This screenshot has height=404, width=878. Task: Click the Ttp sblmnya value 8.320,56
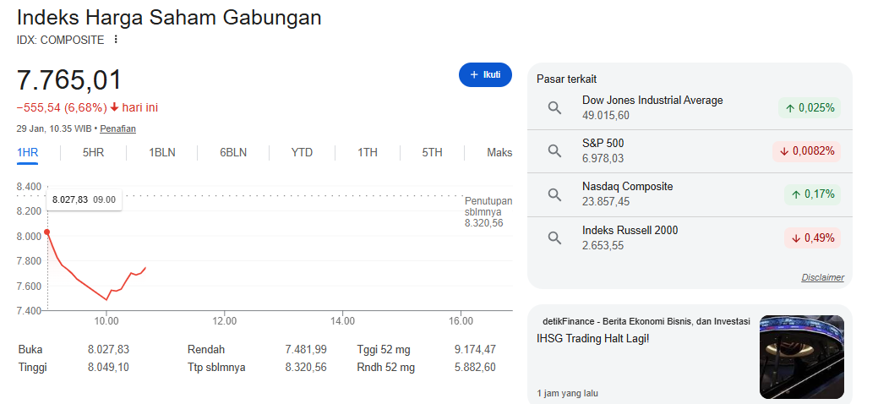click(x=306, y=368)
